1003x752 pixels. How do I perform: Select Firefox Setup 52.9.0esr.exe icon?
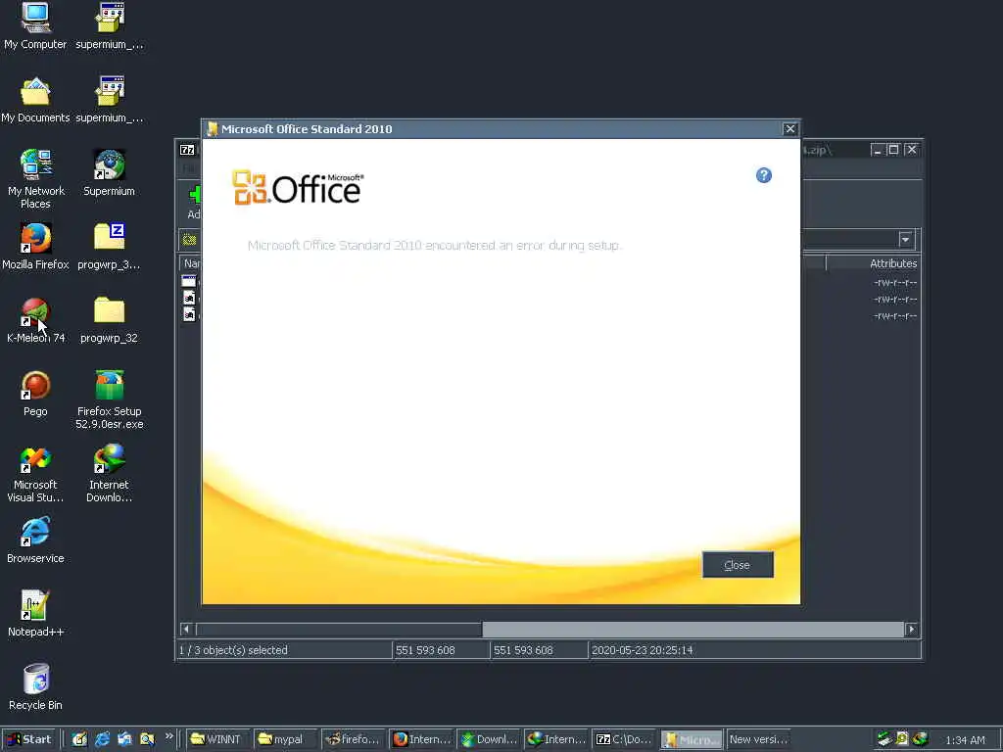point(110,399)
